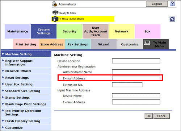Screen dimensions: 181x131
Task: Click the Logout button
Action: pyautogui.click(x=157, y=4)
